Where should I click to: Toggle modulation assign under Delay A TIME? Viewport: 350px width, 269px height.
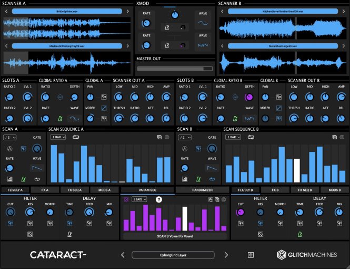click(69, 223)
